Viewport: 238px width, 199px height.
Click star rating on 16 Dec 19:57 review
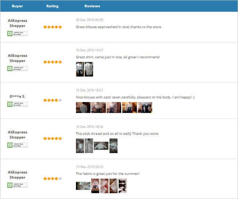point(53,62)
